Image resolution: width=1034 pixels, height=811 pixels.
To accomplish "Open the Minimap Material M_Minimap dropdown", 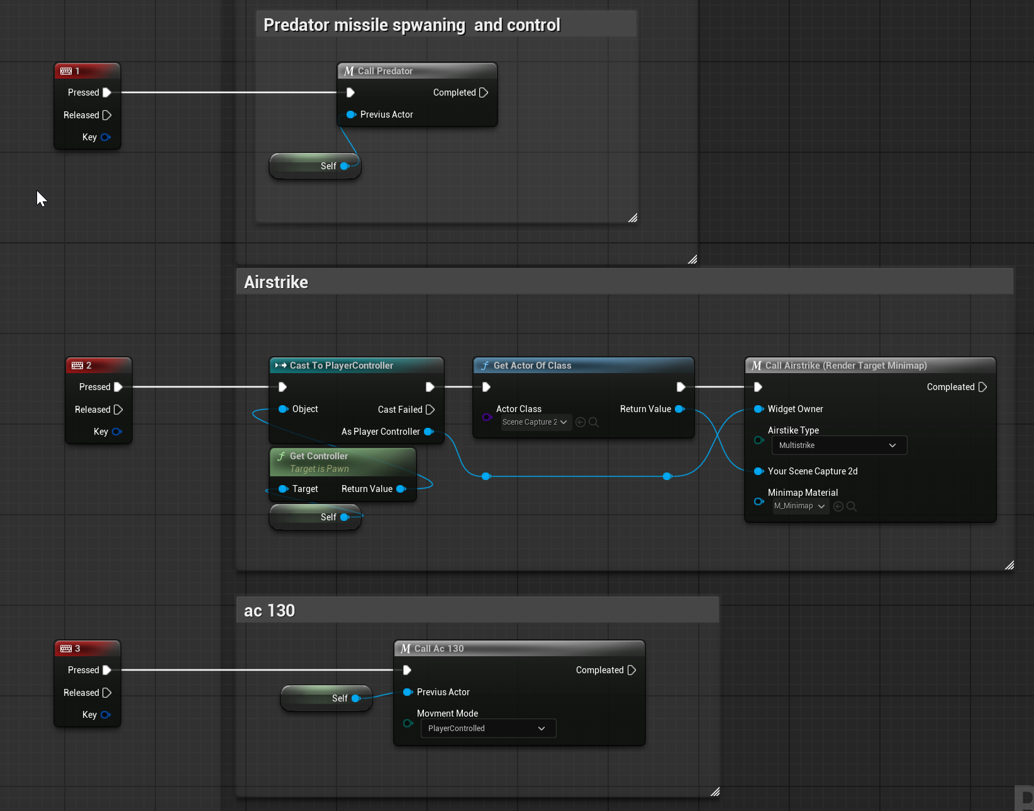I will click(x=800, y=506).
